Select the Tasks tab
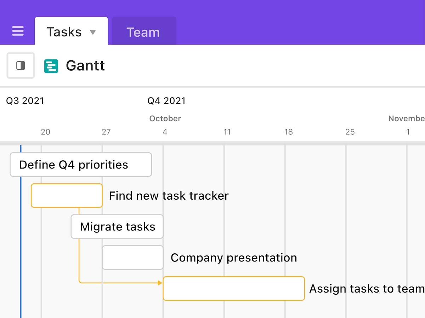 pyautogui.click(x=64, y=31)
